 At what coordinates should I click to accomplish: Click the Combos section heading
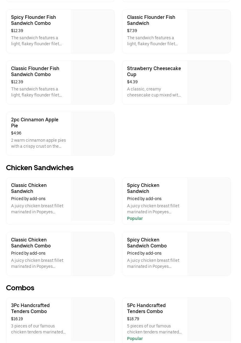20,288
